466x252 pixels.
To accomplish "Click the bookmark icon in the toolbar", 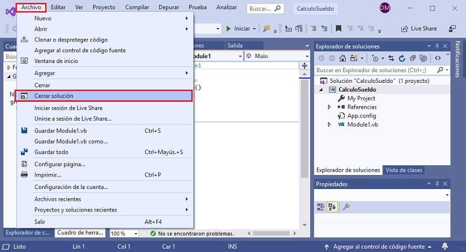I will click(x=338, y=29).
